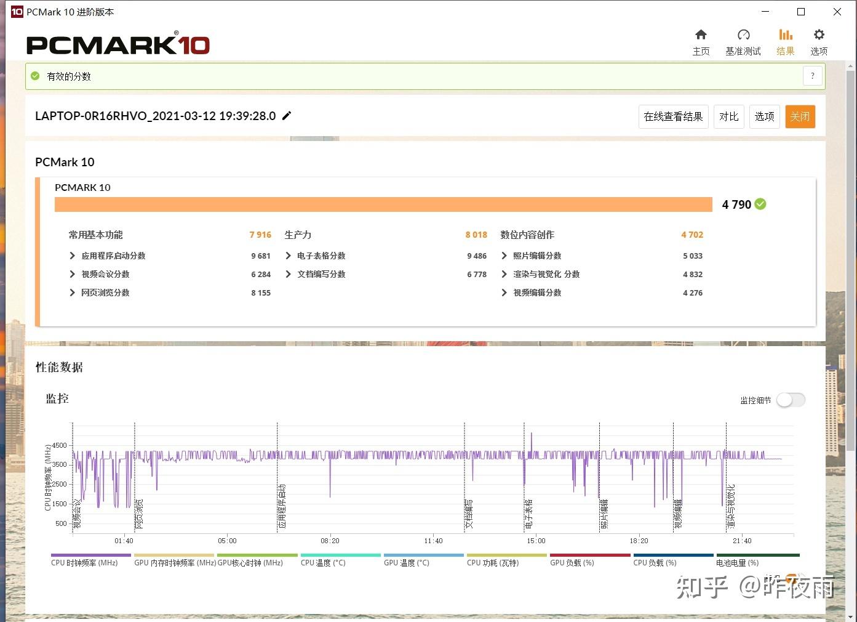
Task: Click the 对比 compare button
Action: pos(729,116)
